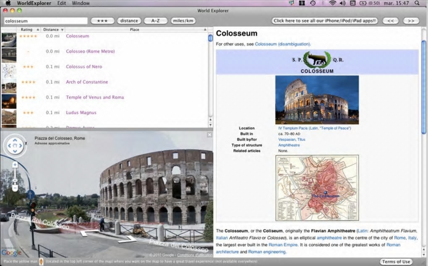
Task: Open the Apple menu
Action: [x=8, y=3]
